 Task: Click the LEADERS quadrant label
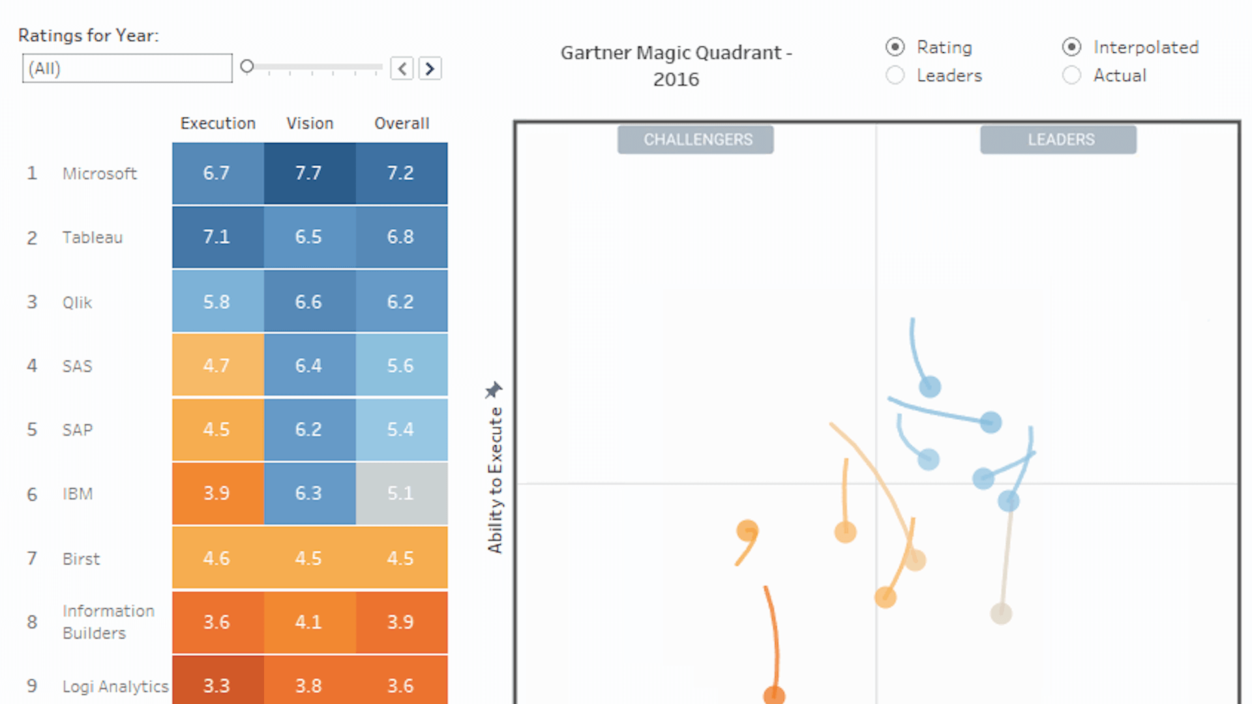pos(1058,139)
